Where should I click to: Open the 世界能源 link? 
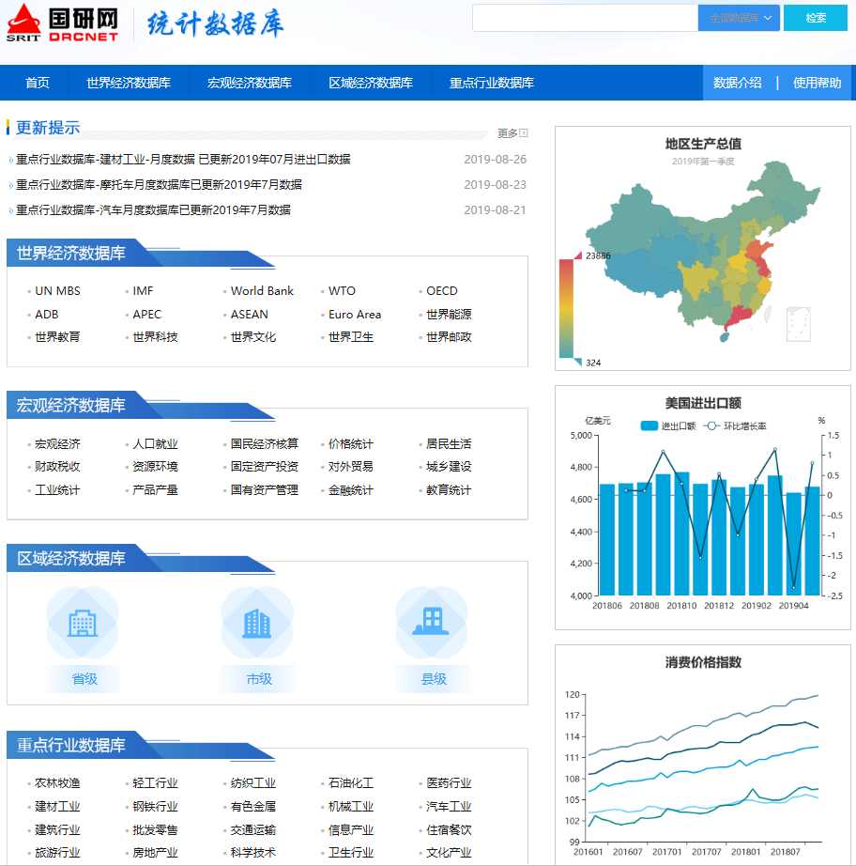click(449, 315)
